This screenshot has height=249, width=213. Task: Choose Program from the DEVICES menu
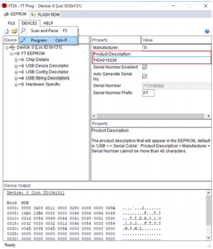[48, 41]
